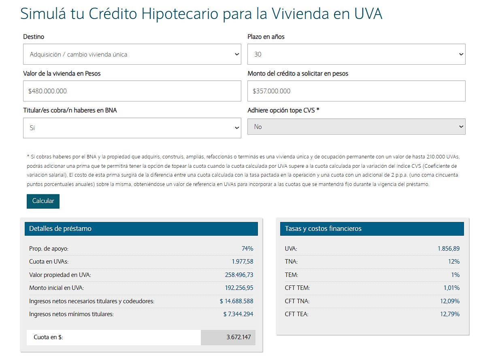Click the TEM: label
Screen dimensions: 481x357
coord(292,275)
